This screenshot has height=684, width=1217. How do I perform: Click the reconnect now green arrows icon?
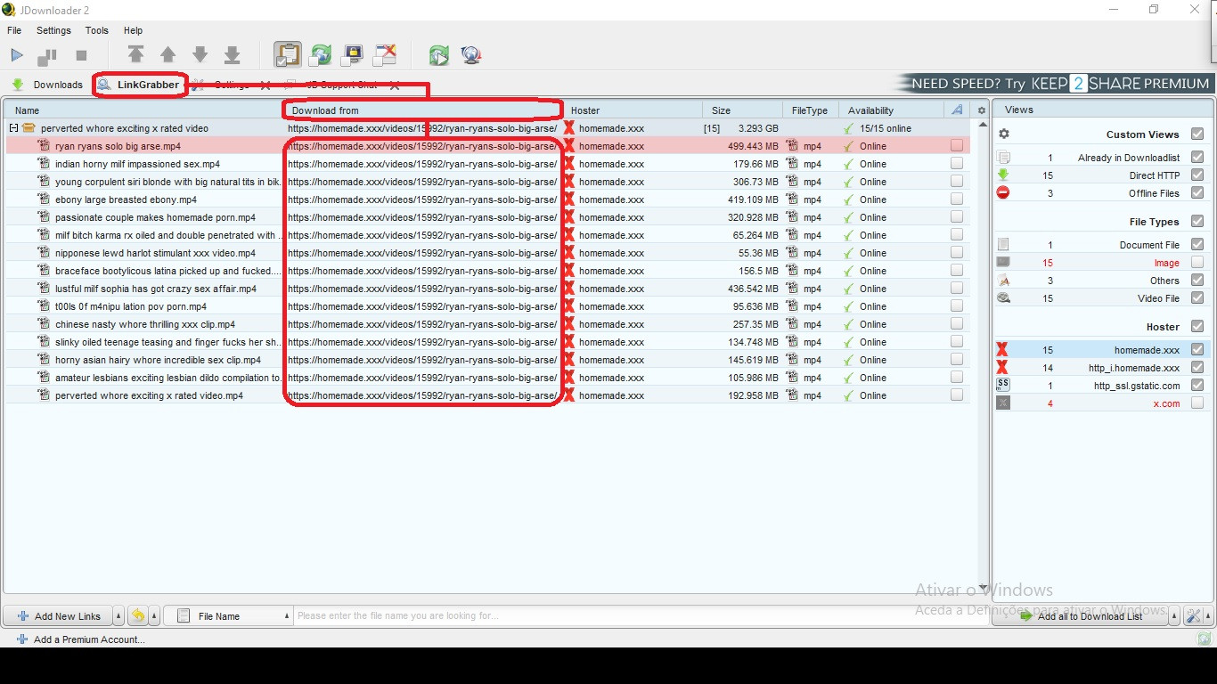438,55
